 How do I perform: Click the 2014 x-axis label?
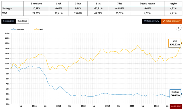(108, 106)
